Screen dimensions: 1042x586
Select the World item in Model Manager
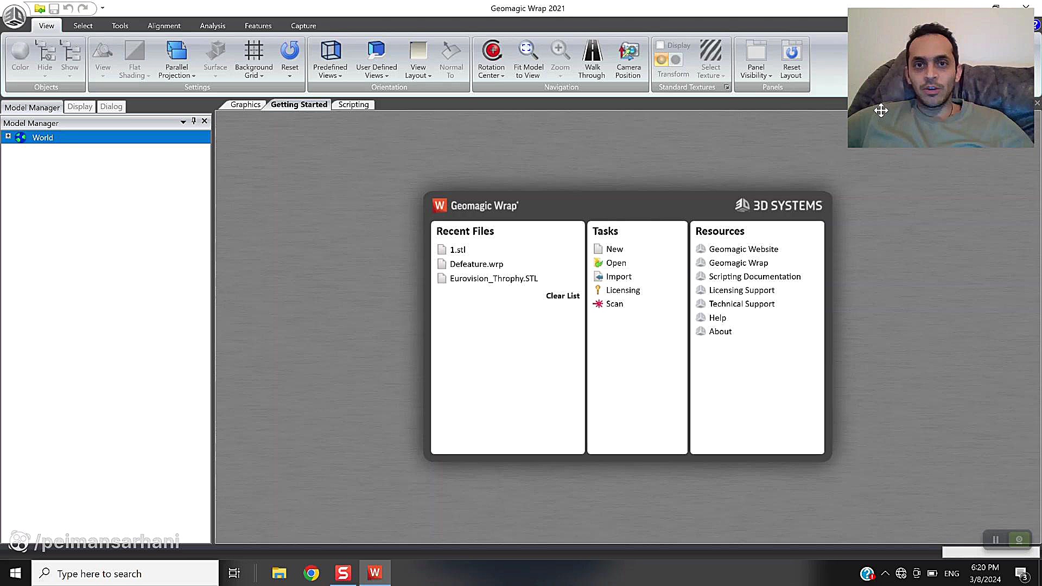106,137
